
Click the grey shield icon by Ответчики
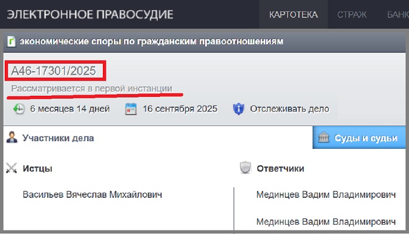pyautogui.click(x=245, y=169)
